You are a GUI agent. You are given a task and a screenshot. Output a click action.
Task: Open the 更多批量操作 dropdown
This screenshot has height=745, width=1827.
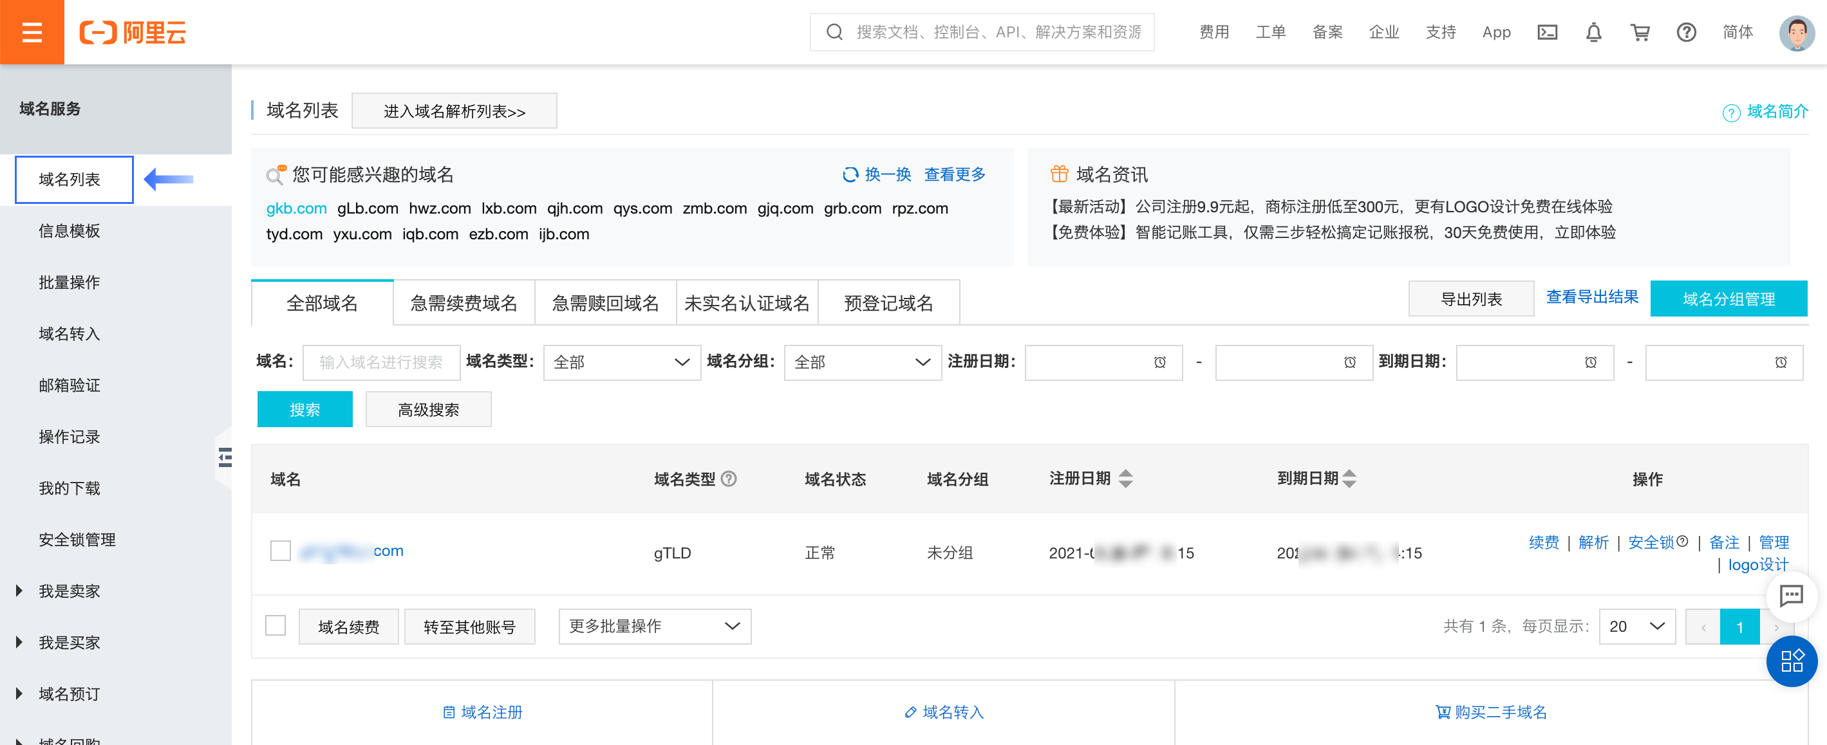tap(655, 626)
